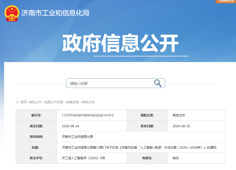Viewport: 236px width, 170px height.
Task: Click the home icon in breadcrumb
Action: (x=17, y=102)
